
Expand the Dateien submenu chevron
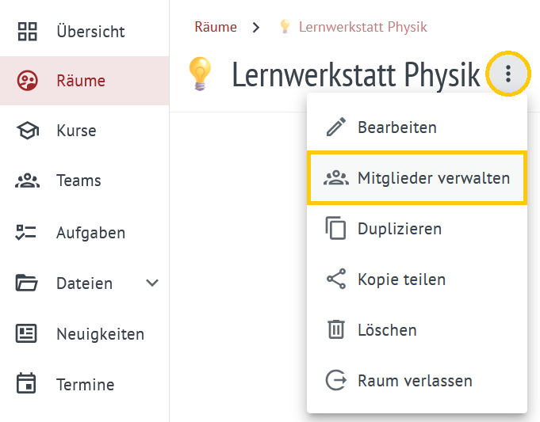click(152, 283)
